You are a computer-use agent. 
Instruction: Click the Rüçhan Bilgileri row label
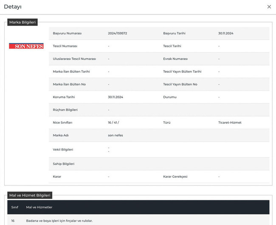(x=65, y=110)
